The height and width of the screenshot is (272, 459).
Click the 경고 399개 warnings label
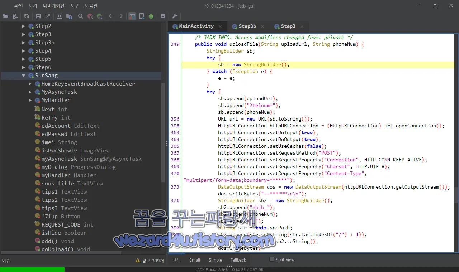(x=153, y=261)
